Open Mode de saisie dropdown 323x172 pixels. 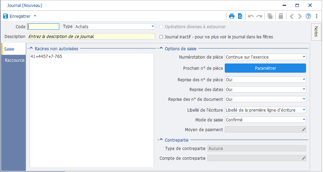tap(266, 120)
